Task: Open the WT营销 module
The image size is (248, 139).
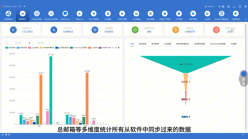Action: coord(179,15)
